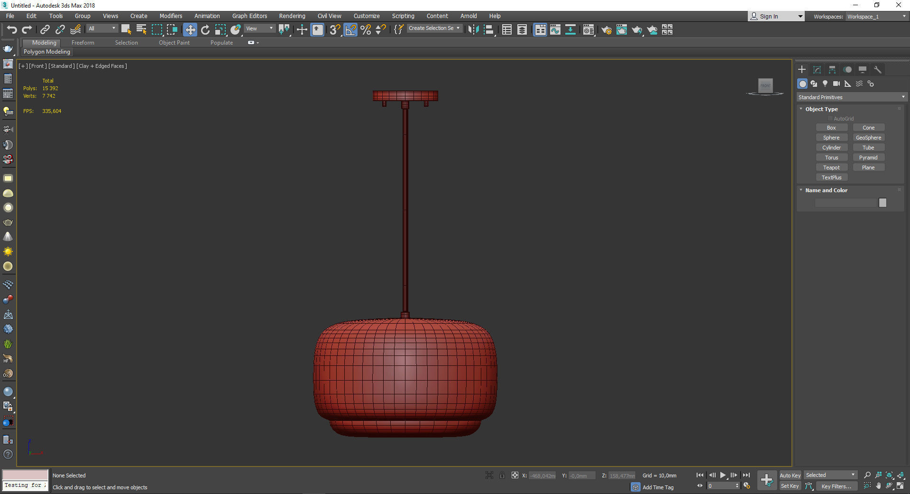Viewport: 910px width, 494px height.
Task: Open the Workspaces dropdown
Action: (x=877, y=17)
